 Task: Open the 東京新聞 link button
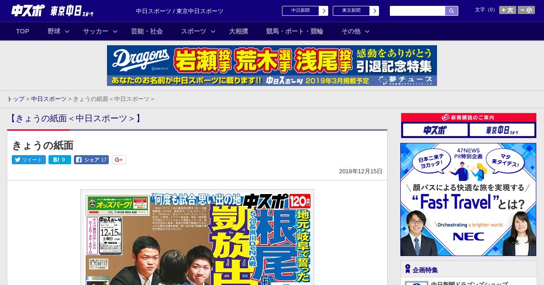[x=351, y=11]
